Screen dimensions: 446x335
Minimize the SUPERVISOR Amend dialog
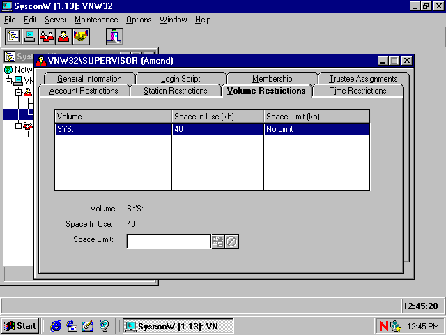point(383,61)
